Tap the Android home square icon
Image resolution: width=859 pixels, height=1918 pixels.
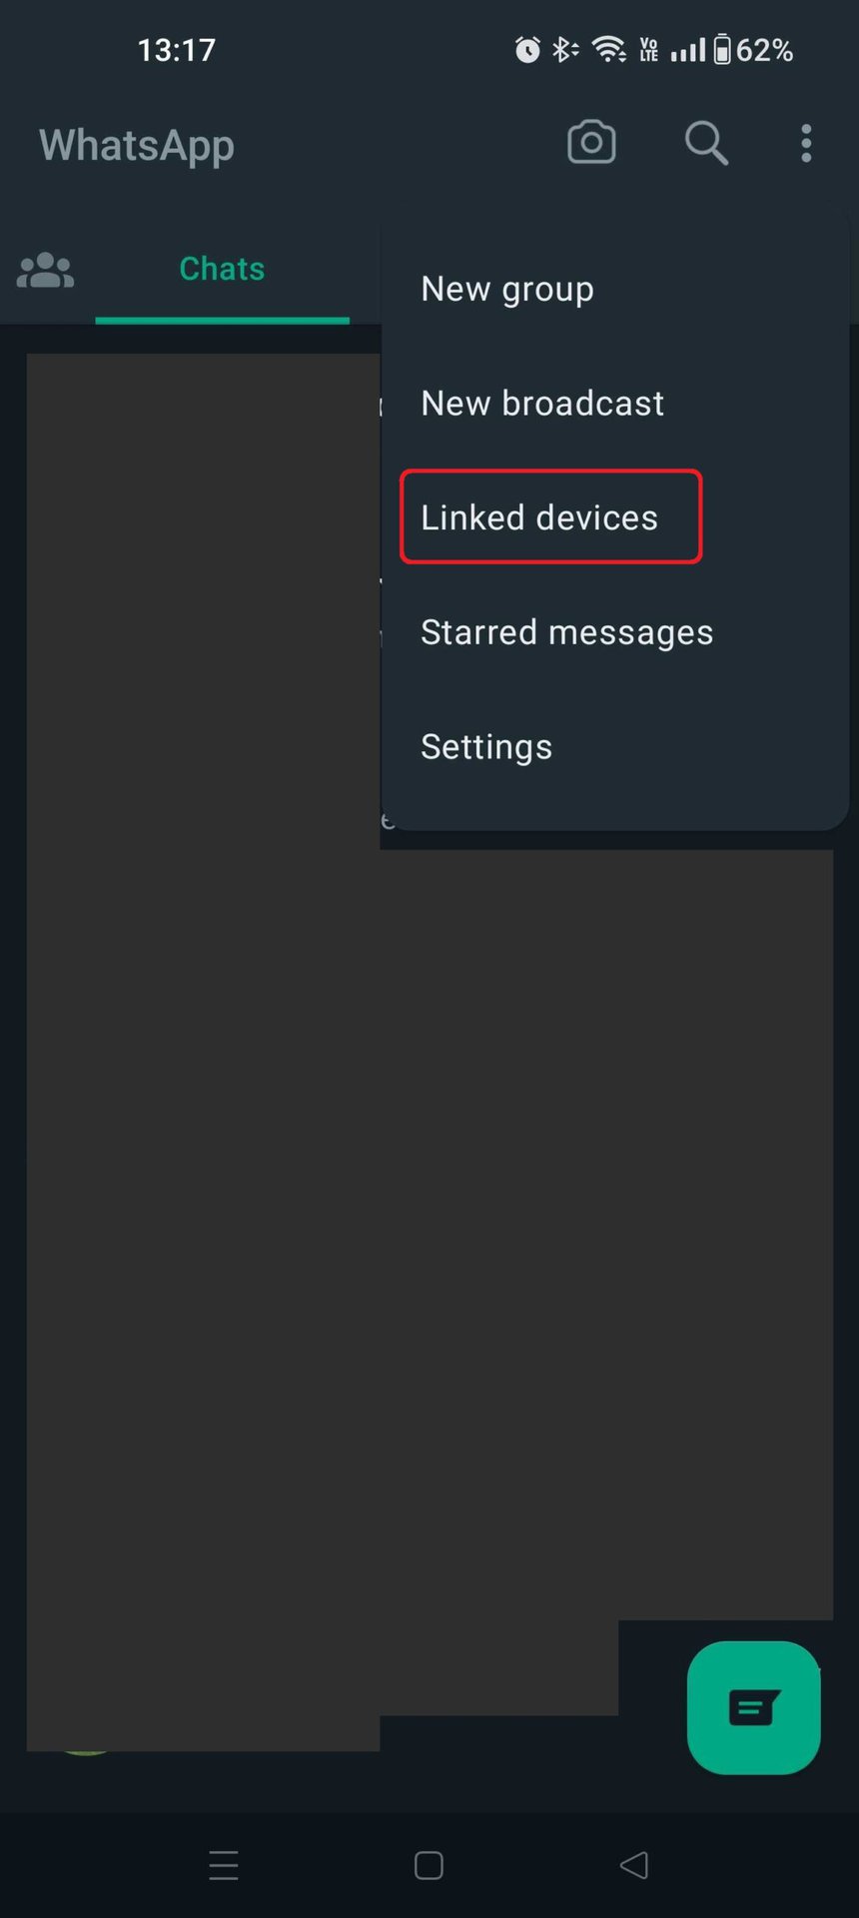click(429, 1865)
